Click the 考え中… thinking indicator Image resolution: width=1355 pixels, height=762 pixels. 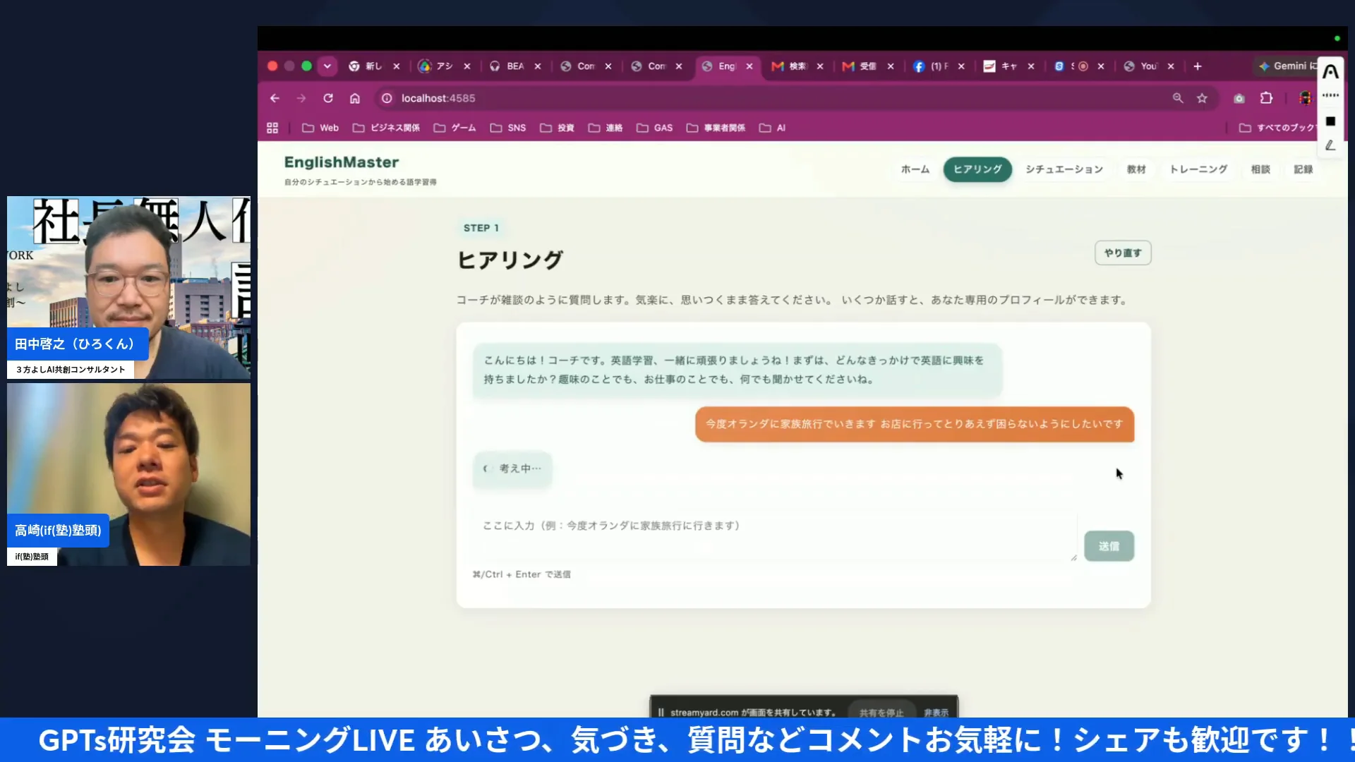tap(512, 468)
